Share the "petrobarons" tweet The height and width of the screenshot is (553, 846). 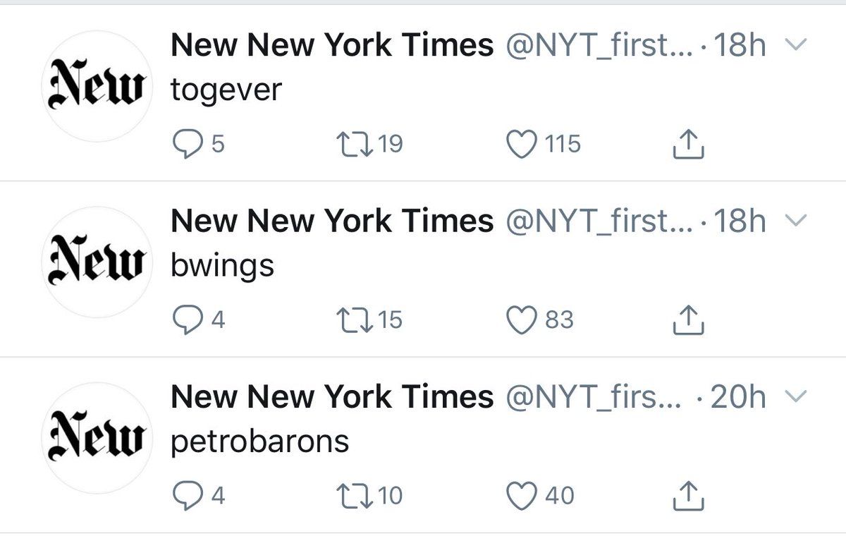[x=689, y=497]
